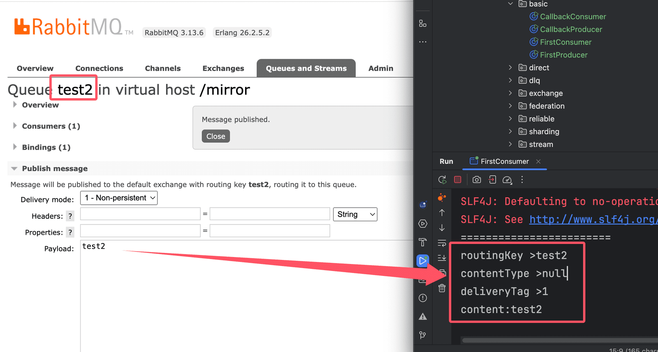The height and width of the screenshot is (352, 658).
Task: Go to the Exchanges tab
Action: click(223, 68)
